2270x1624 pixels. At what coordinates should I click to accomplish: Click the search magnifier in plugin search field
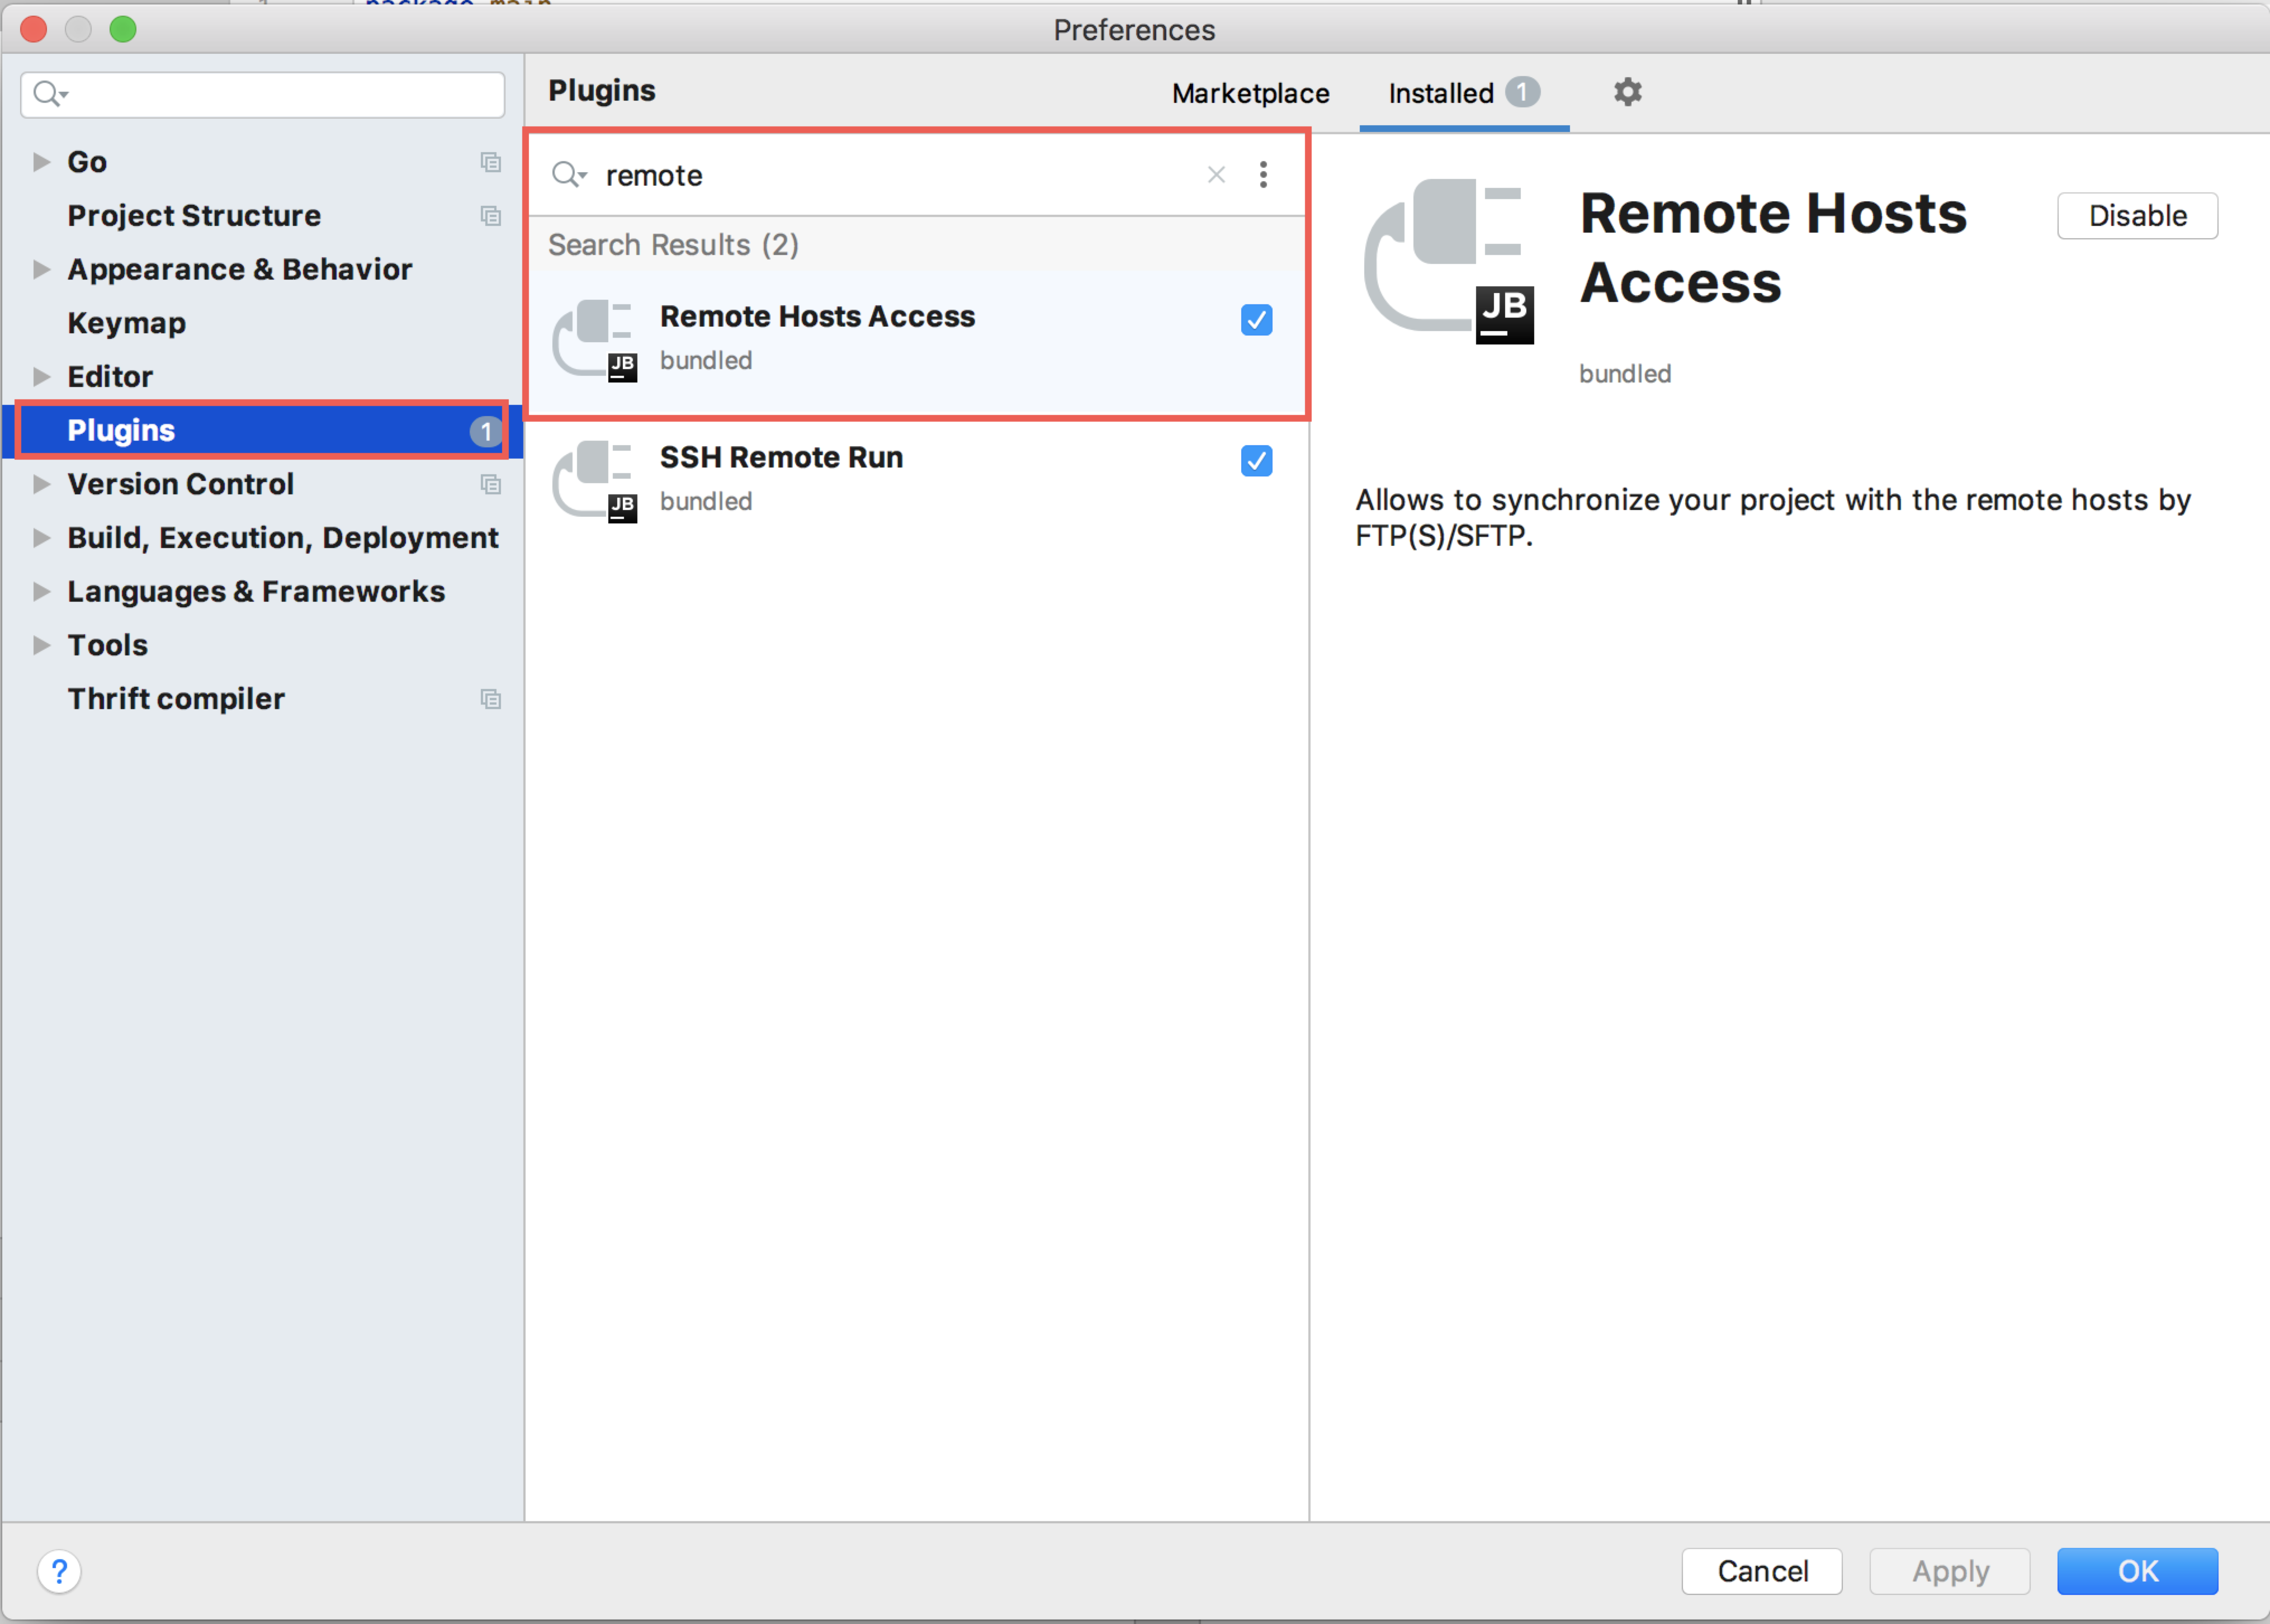(x=567, y=175)
